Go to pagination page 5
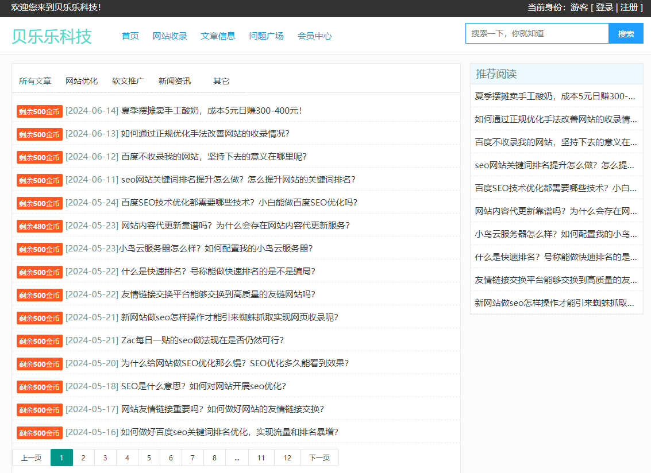The image size is (651, 473). (x=149, y=458)
